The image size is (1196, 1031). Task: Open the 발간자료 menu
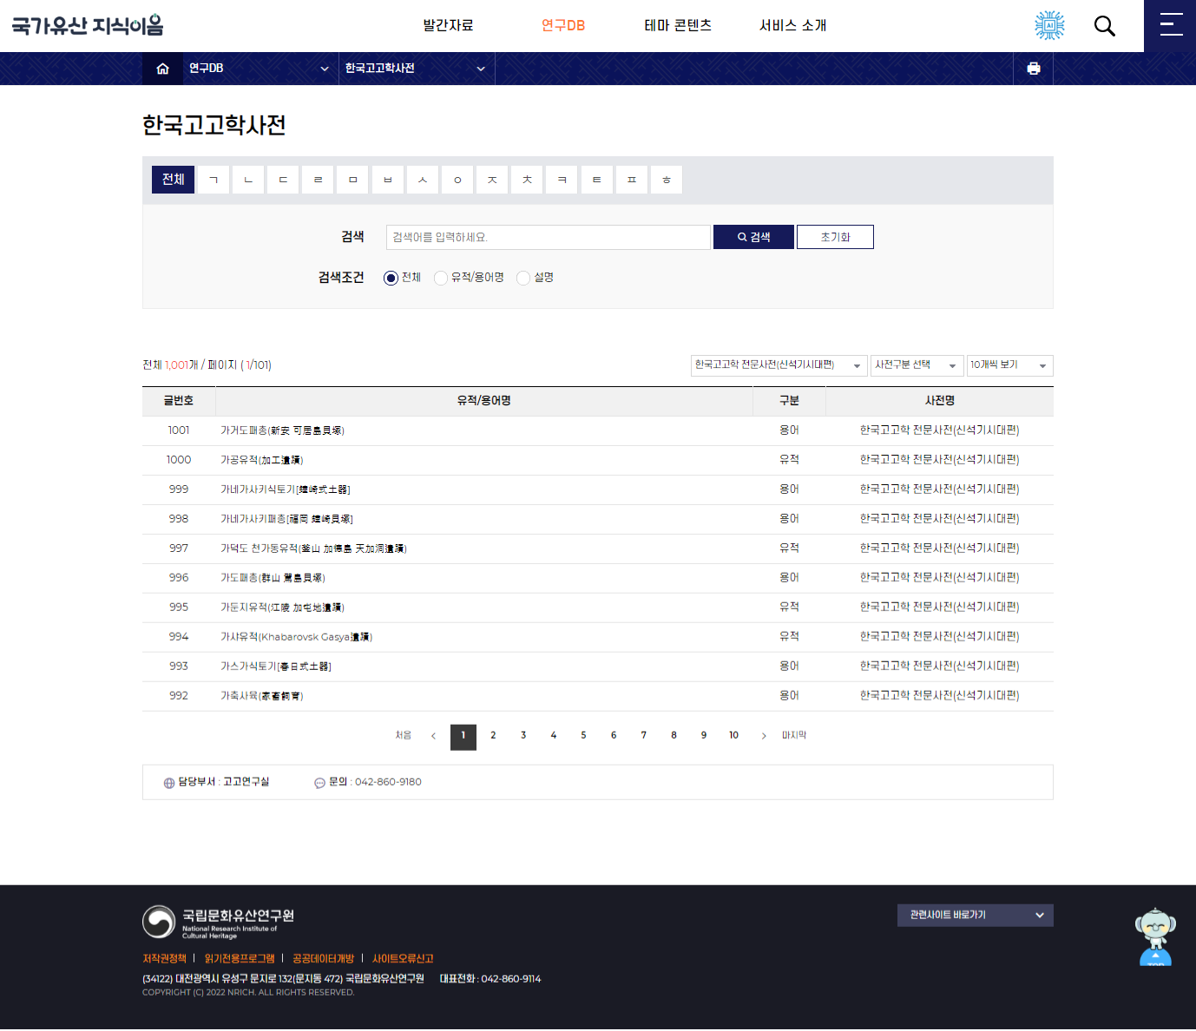click(448, 26)
